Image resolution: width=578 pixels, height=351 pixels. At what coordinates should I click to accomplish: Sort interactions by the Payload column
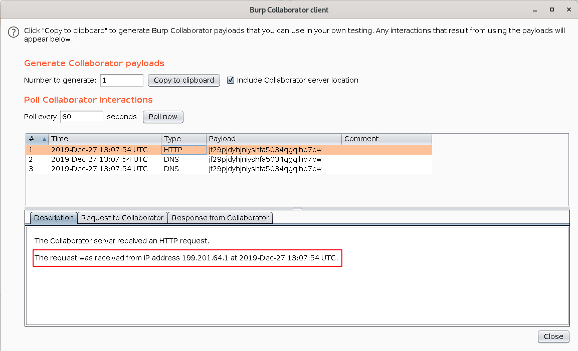coord(274,139)
